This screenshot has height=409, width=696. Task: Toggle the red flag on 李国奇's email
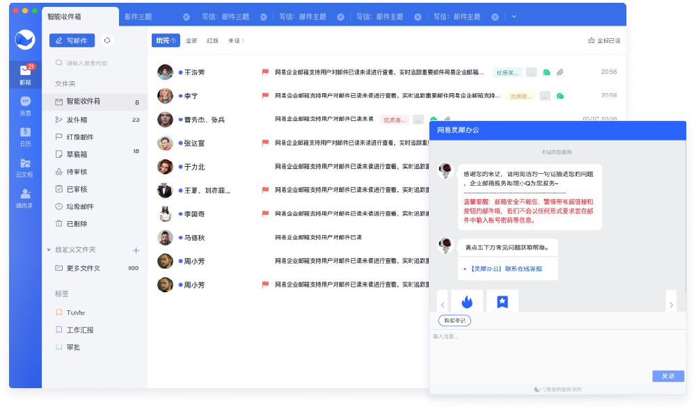click(265, 214)
